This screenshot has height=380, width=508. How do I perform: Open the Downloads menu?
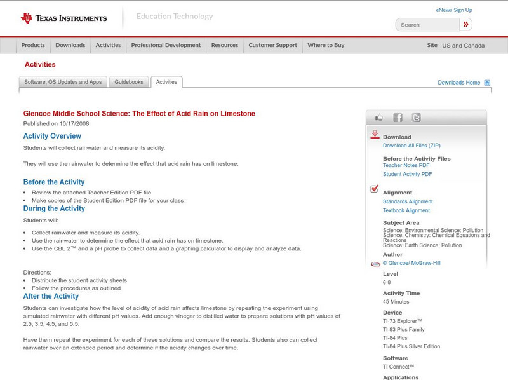pyautogui.click(x=70, y=45)
